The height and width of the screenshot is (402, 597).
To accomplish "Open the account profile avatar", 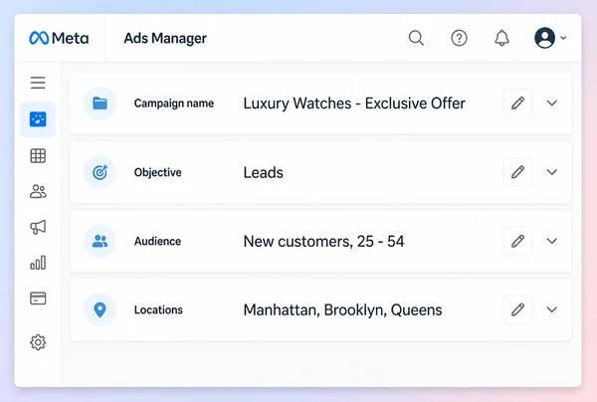I will click(x=544, y=38).
